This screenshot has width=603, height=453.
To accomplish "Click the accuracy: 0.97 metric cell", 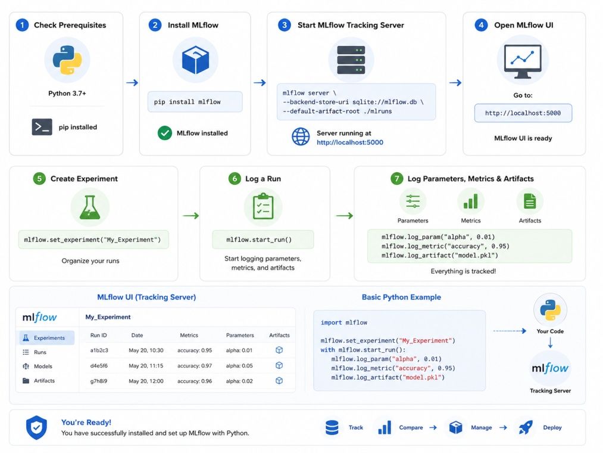I will click(195, 365).
